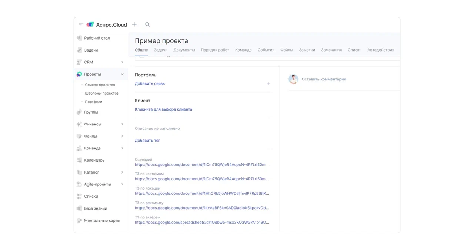Open Календарь in the sidebar
Screen dimensions: 474x250
[x=94, y=160]
